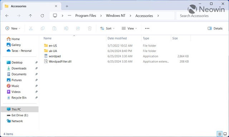
Task: Expand chevron after Program Files
Action: [101, 16]
